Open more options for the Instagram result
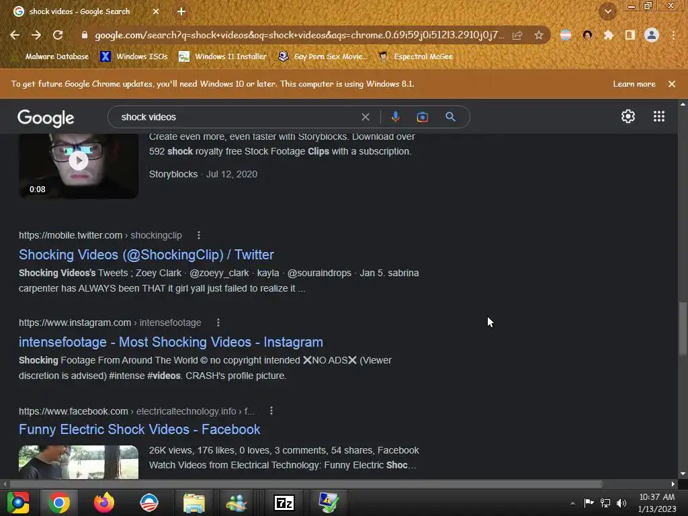Screen dimensions: 688x516 pyautogui.click(x=218, y=322)
